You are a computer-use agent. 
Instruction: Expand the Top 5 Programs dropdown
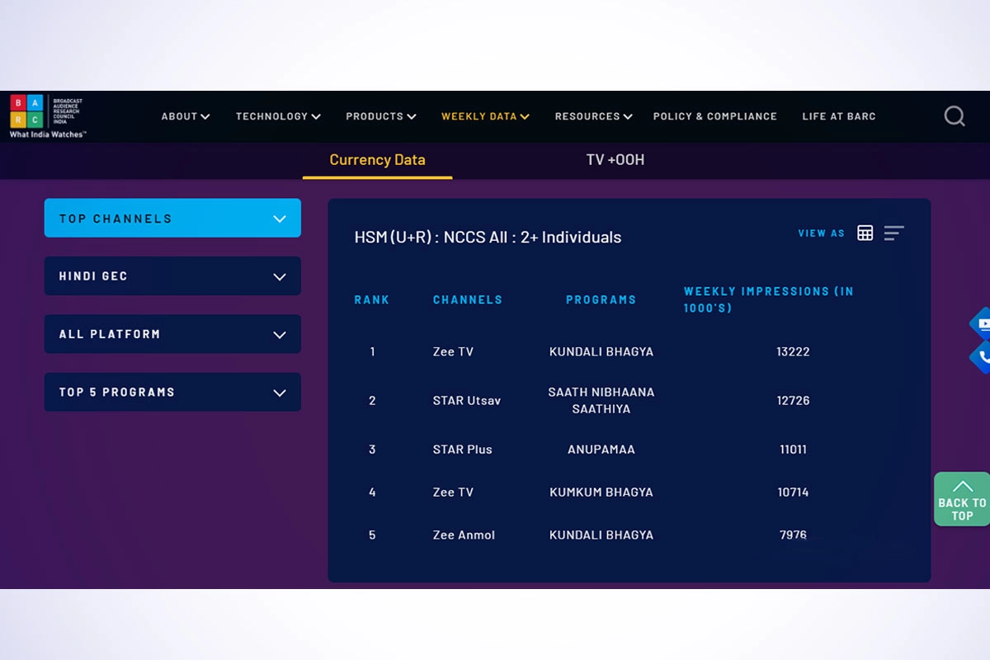click(172, 392)
